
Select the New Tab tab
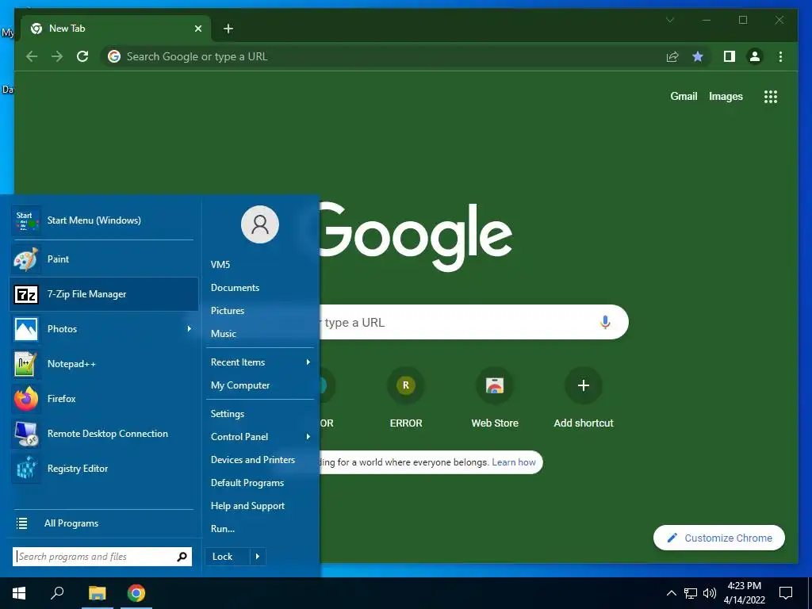116,29
